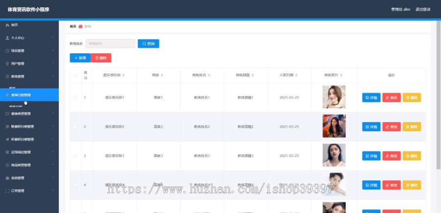Click the vertical page scrollbar
Image resolution: width=441 pixels, height=213 pixels.
(439, 95)
